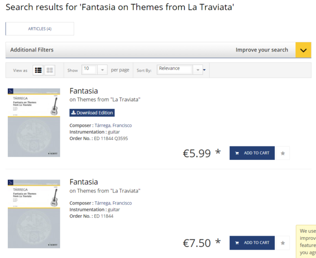Switch to list view layout
This screenshot has width=316, height=258.
pyautogui.click(x=38, y=70)
